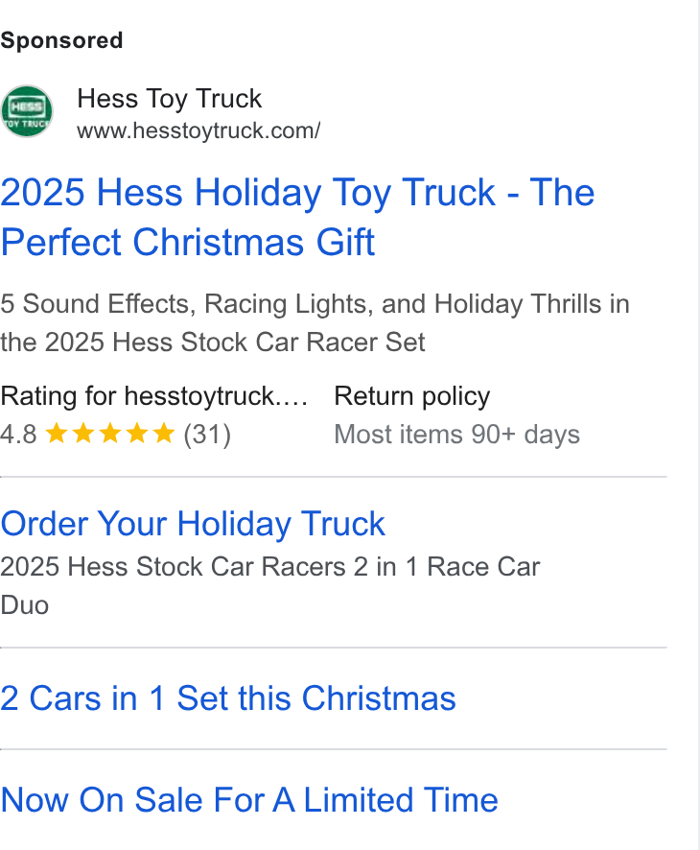This screenshot has height=850, width=700.
Task: Click the first yellow rating star
Action: [x=57, y=434]
